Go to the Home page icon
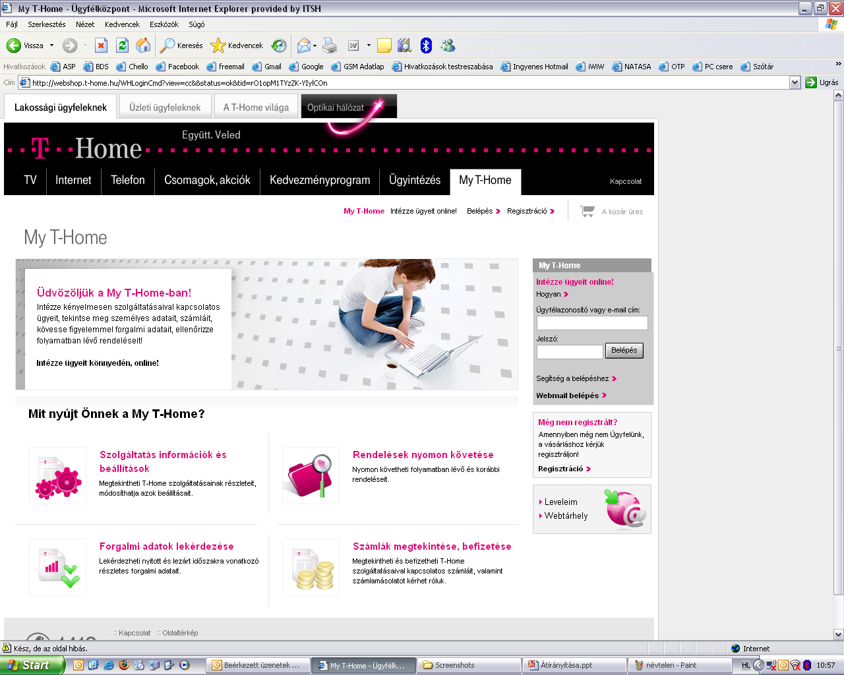 point(143,45)
